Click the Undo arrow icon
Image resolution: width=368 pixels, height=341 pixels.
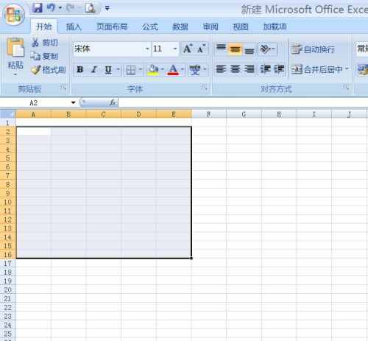(x=51, y=8)
